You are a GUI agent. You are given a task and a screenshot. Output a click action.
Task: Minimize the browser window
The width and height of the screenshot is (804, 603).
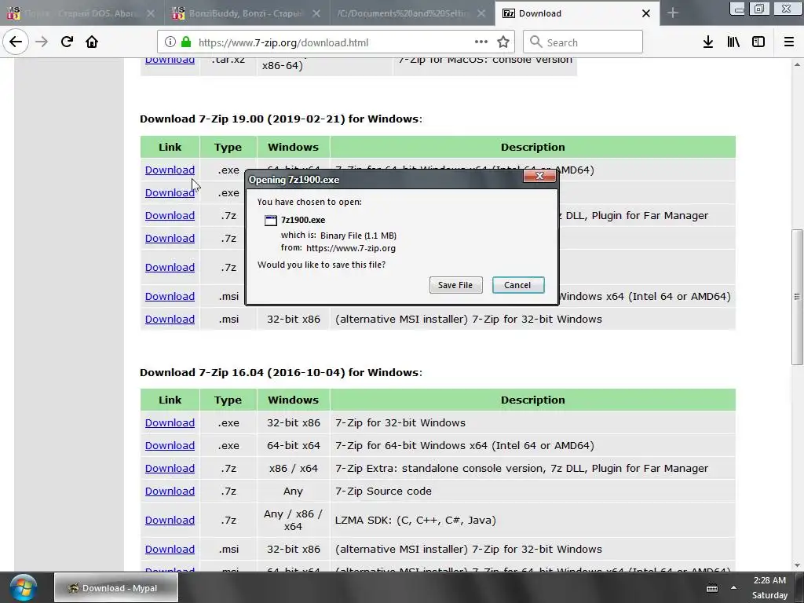click(738, 9)
